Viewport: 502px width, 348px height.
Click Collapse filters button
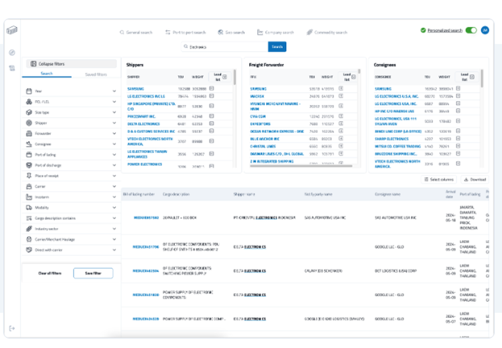click(x=71, y=64)
